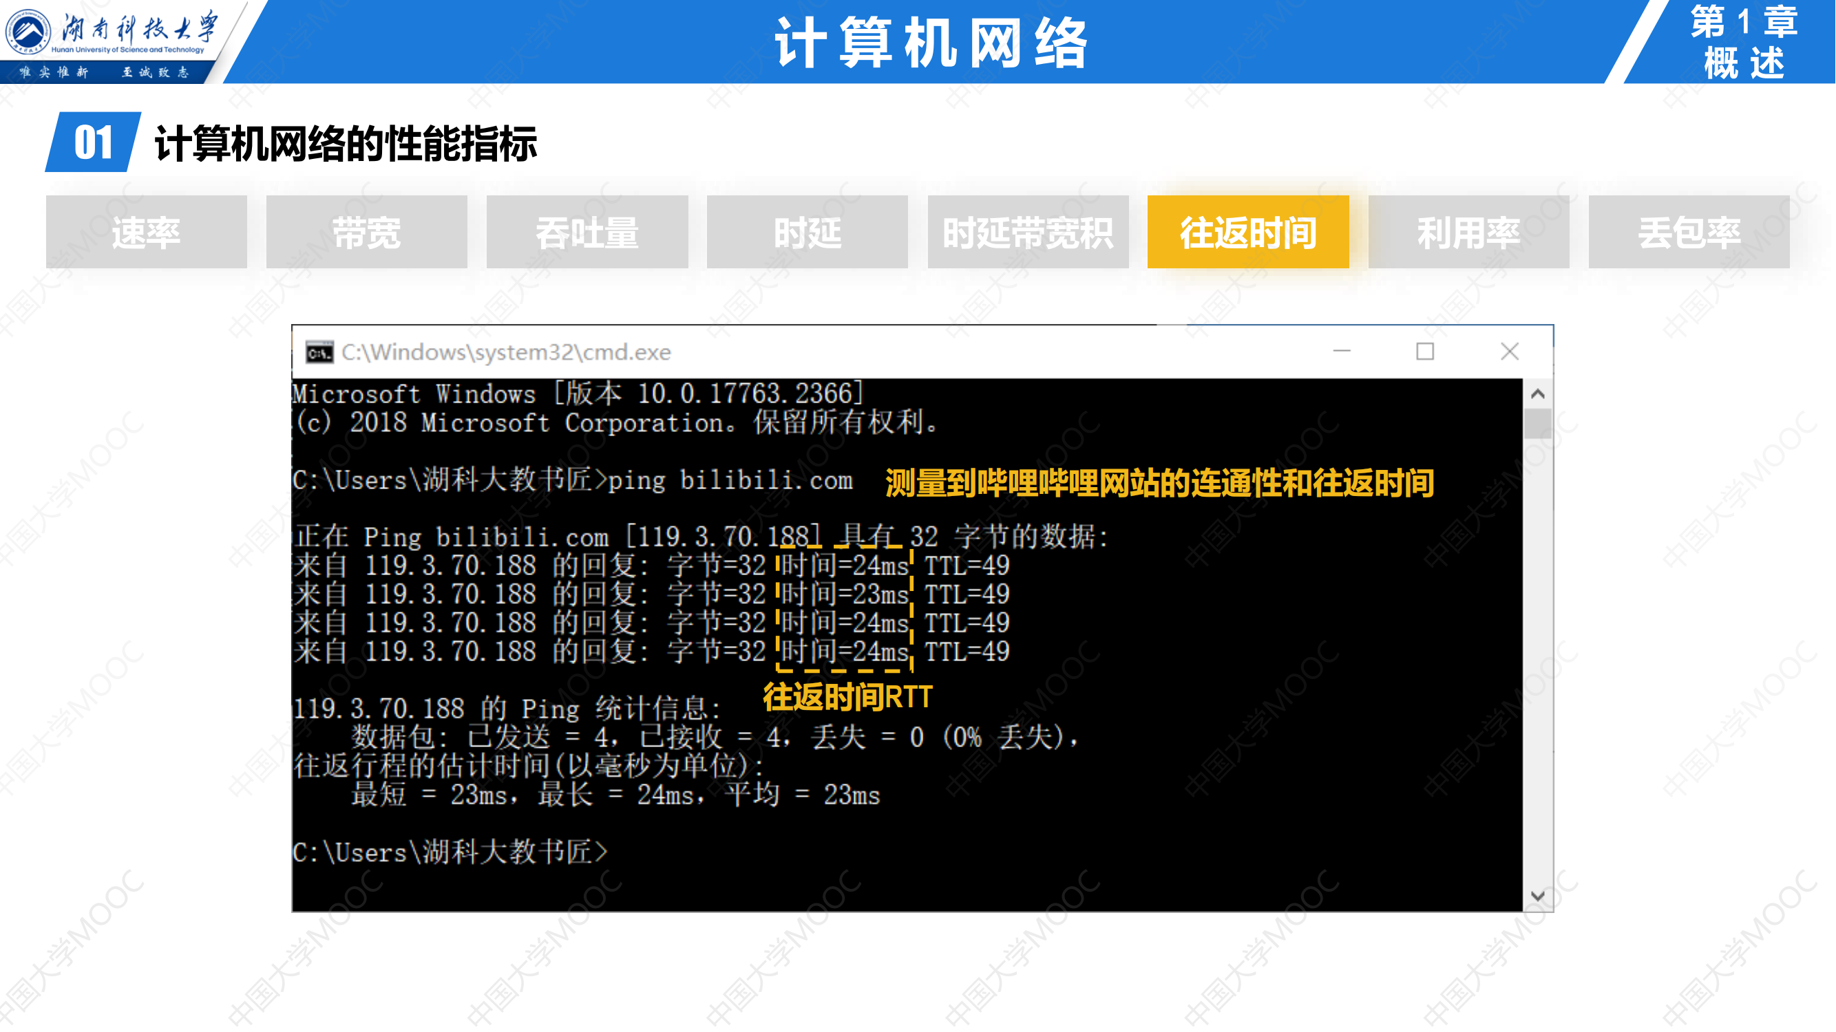
Task: Select the 速率 tab
Action: (146, 232)
